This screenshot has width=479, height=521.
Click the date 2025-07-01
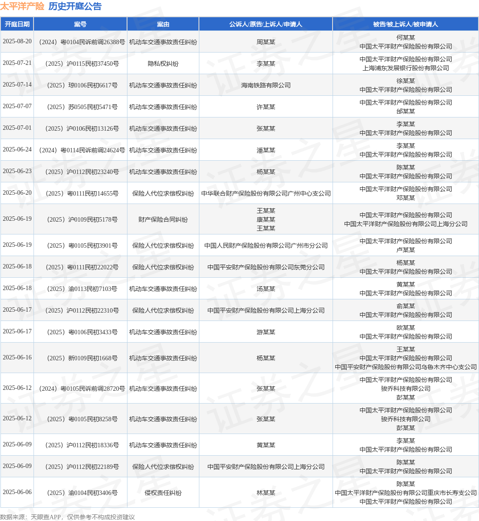pyautogui.click(x=17, y=128)
